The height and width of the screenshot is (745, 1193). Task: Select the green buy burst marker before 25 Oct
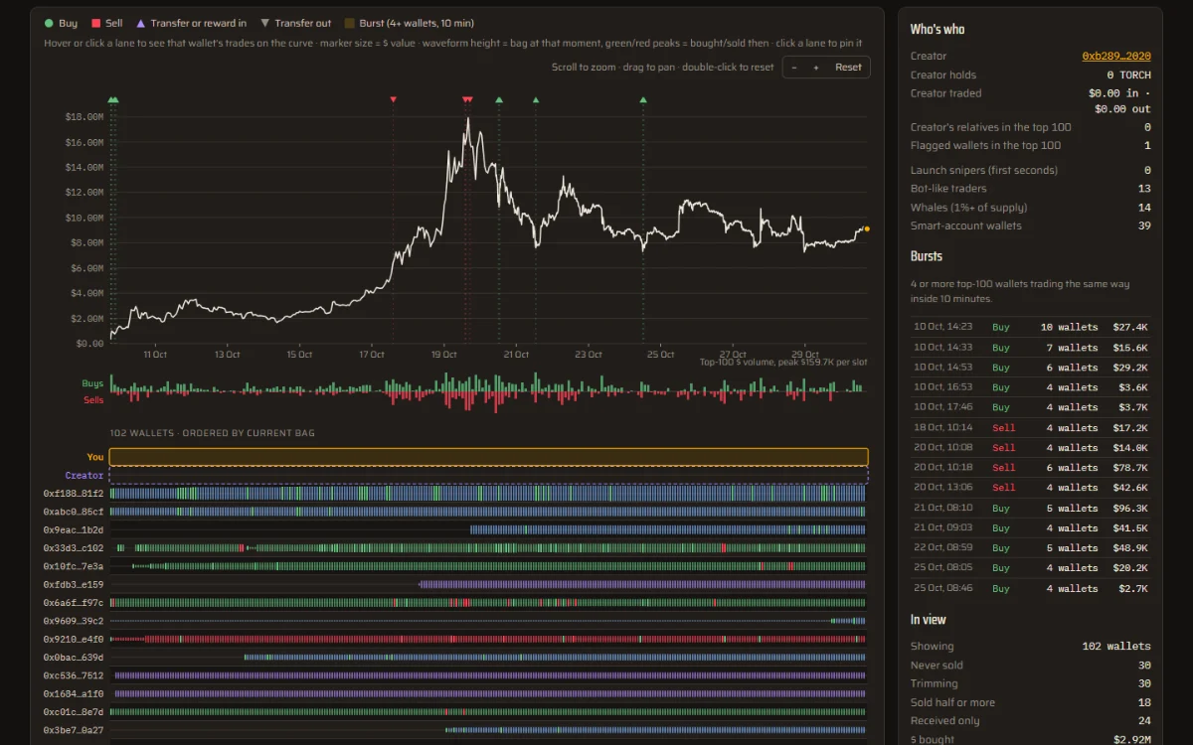pyautogui.click(x=643, y=99)
